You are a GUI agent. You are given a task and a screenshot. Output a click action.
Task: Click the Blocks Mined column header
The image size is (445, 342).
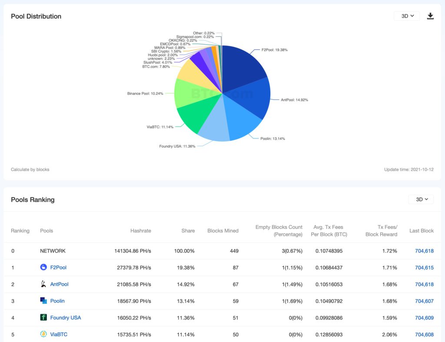tap(222, 231)
